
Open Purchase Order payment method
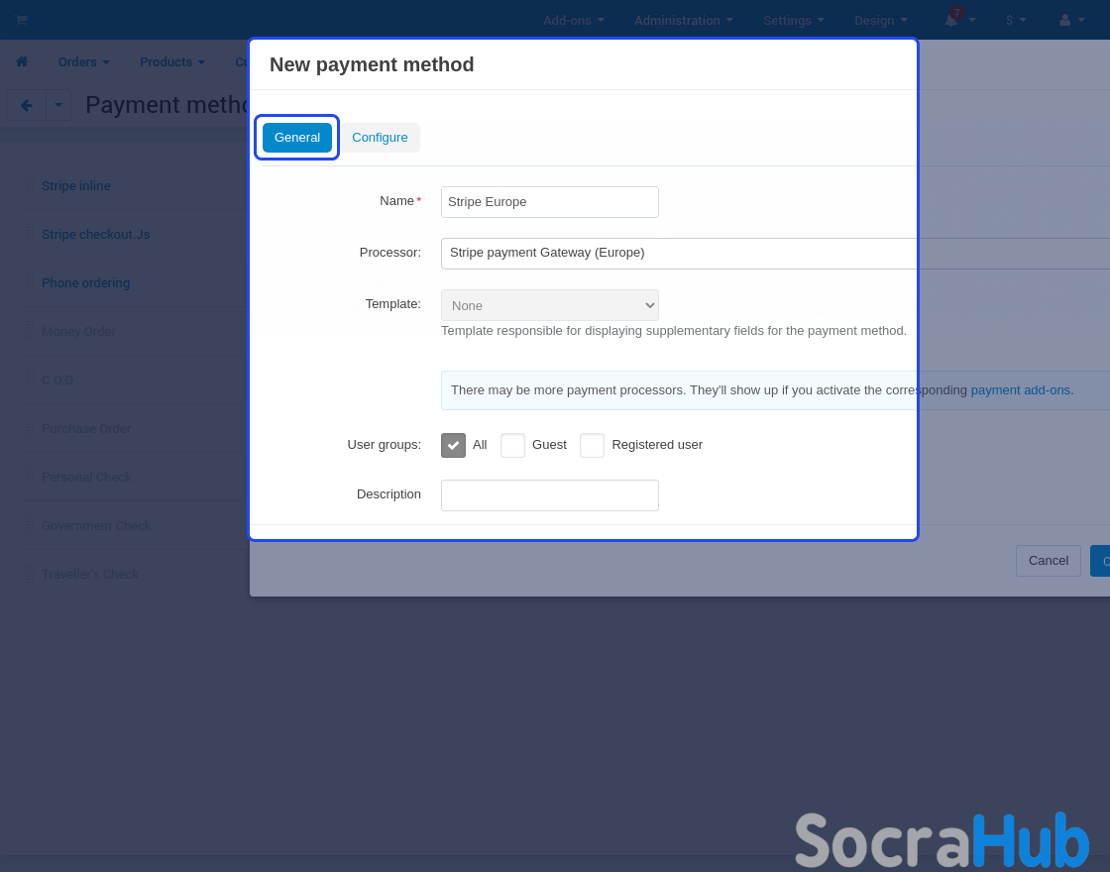click(85, 428)
